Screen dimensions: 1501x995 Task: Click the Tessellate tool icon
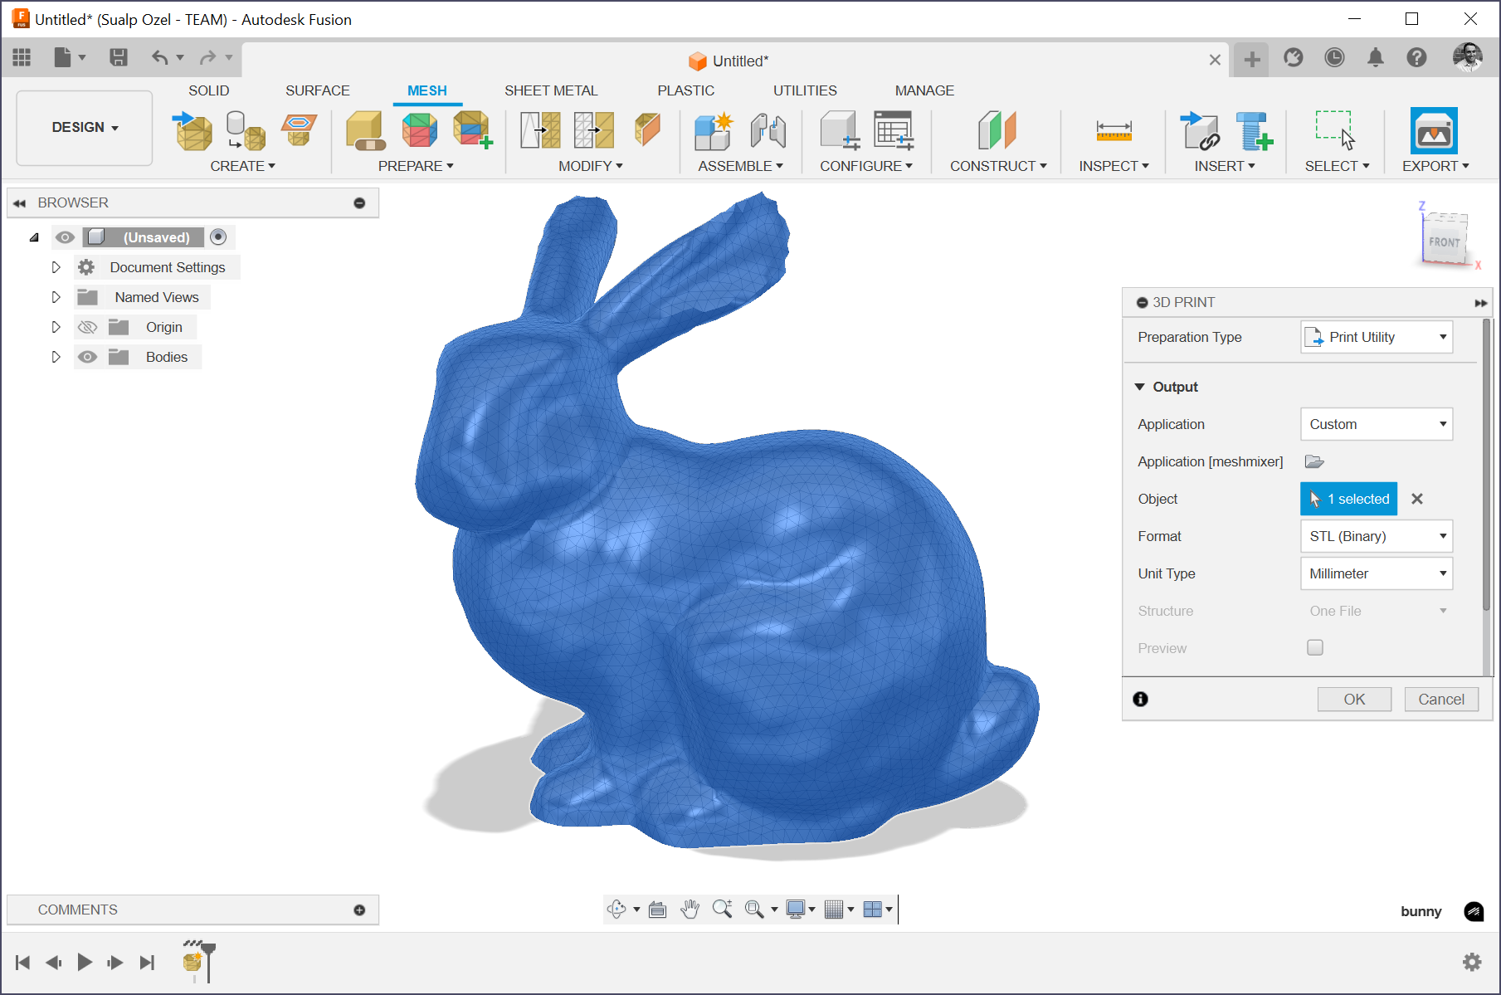pos(246,131)
